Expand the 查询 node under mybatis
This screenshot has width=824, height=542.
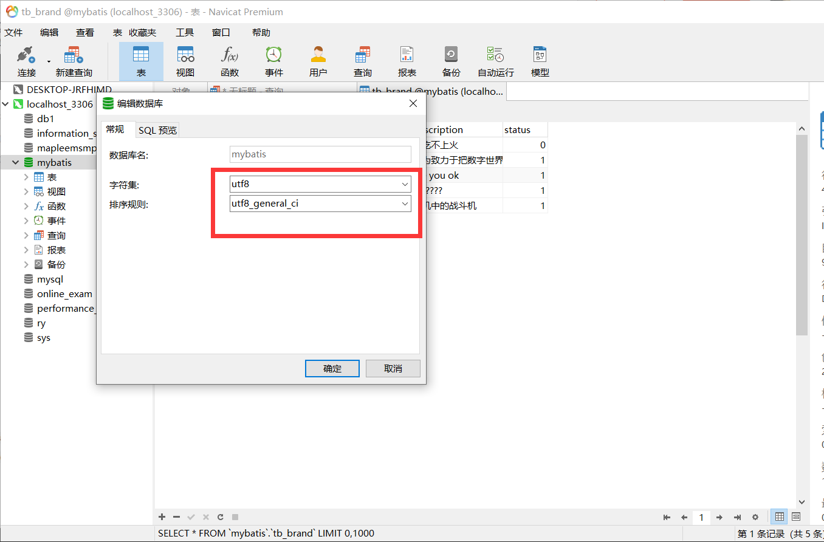tap(26, 236)
